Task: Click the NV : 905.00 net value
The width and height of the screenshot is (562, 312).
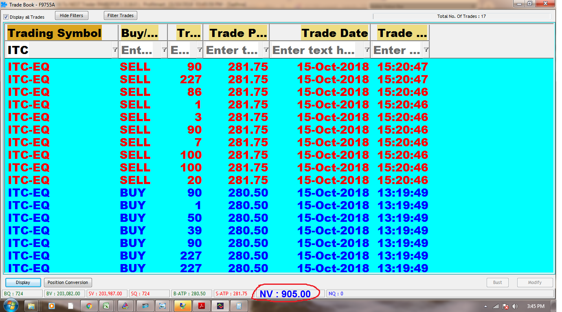Action: click(x=285, y=294)
